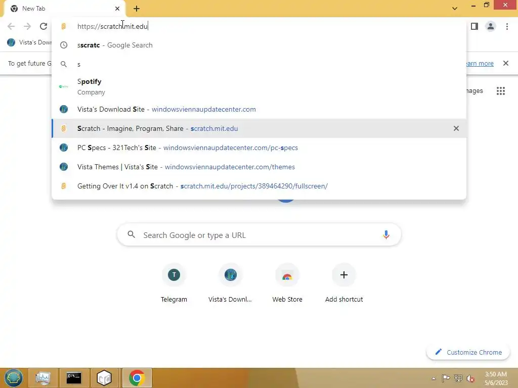Select the 's' search suggestion
This screenshot has width=518, height=388.
coord(259,64)
